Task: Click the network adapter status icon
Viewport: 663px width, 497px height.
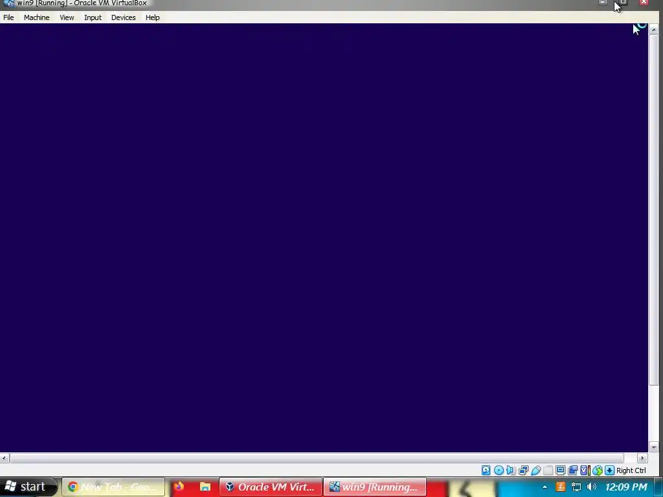Action: pyautogui.click(x=523, y=470)
